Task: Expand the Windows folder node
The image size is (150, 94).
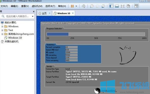Action: coord(2,26)
